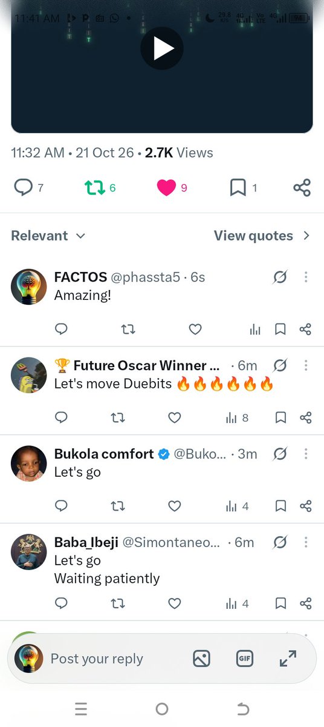324x727 pixels.
Task: Unlike the main post with pink heart
Action: tap(166, 188)
